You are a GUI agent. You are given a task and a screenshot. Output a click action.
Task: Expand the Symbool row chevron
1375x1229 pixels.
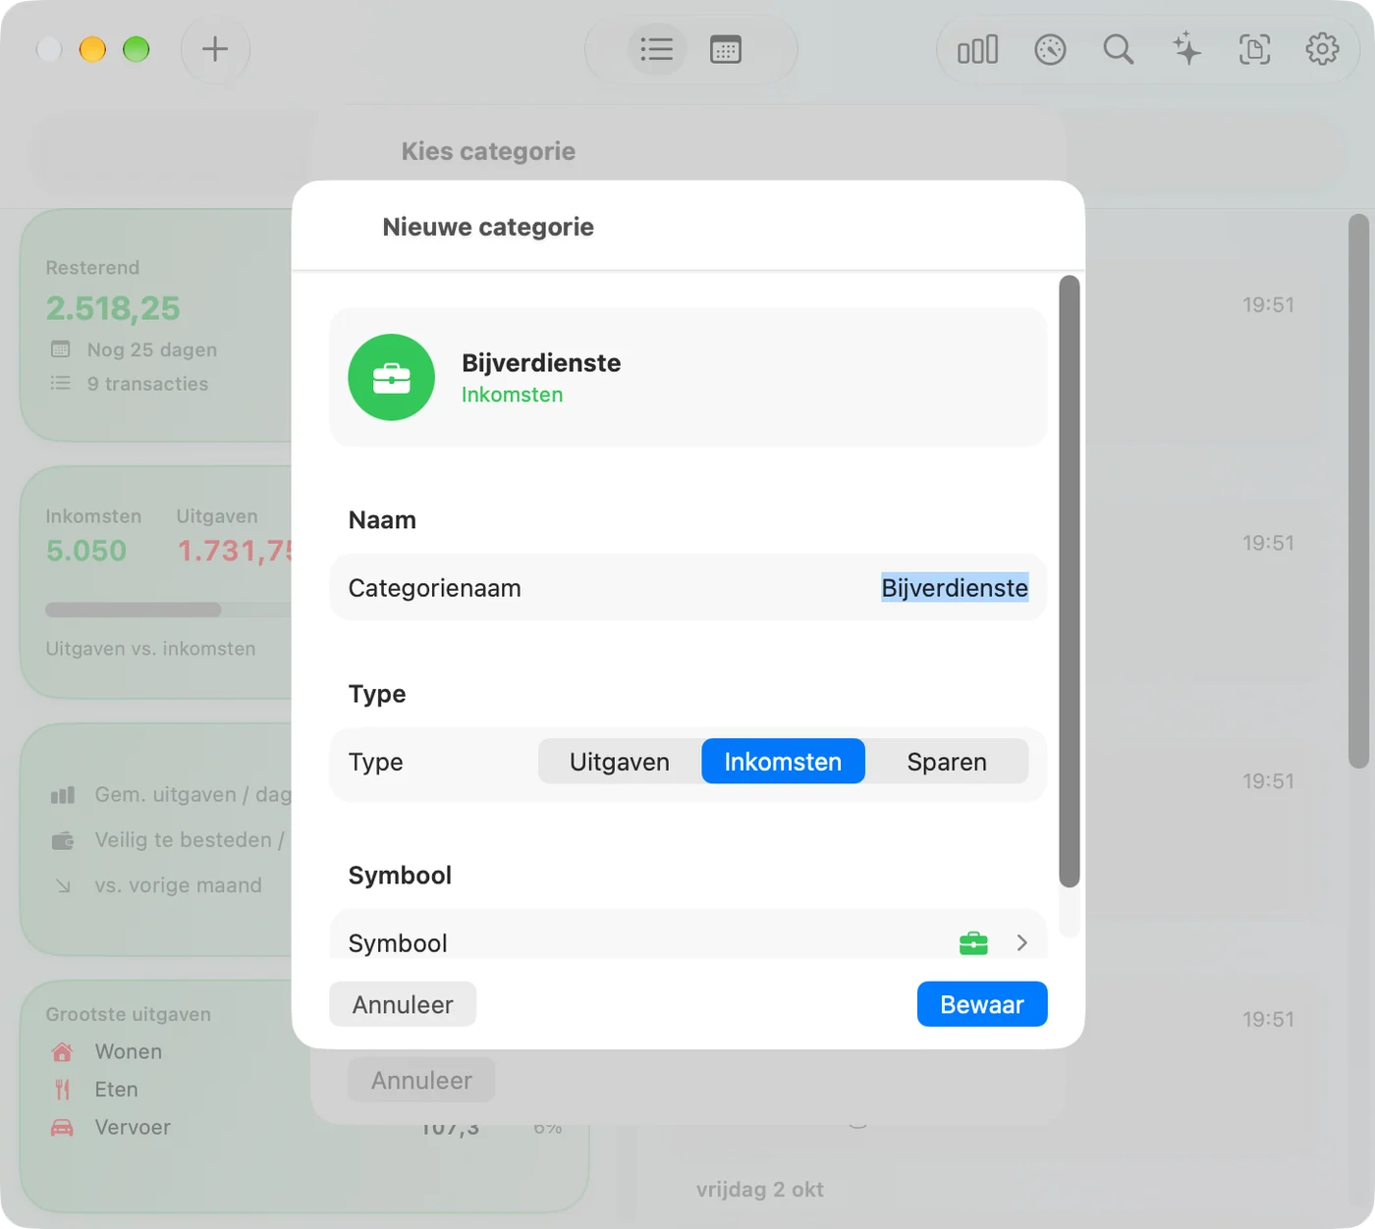tap(1021, 942)
